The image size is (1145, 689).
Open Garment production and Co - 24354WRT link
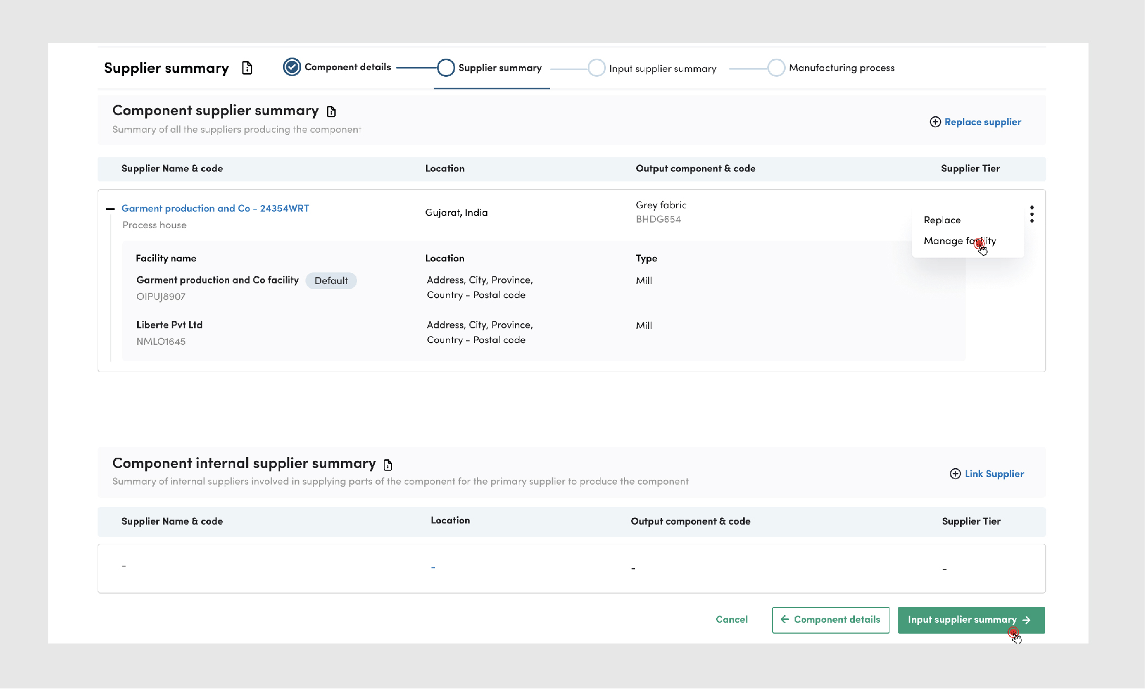pos(215,209)
